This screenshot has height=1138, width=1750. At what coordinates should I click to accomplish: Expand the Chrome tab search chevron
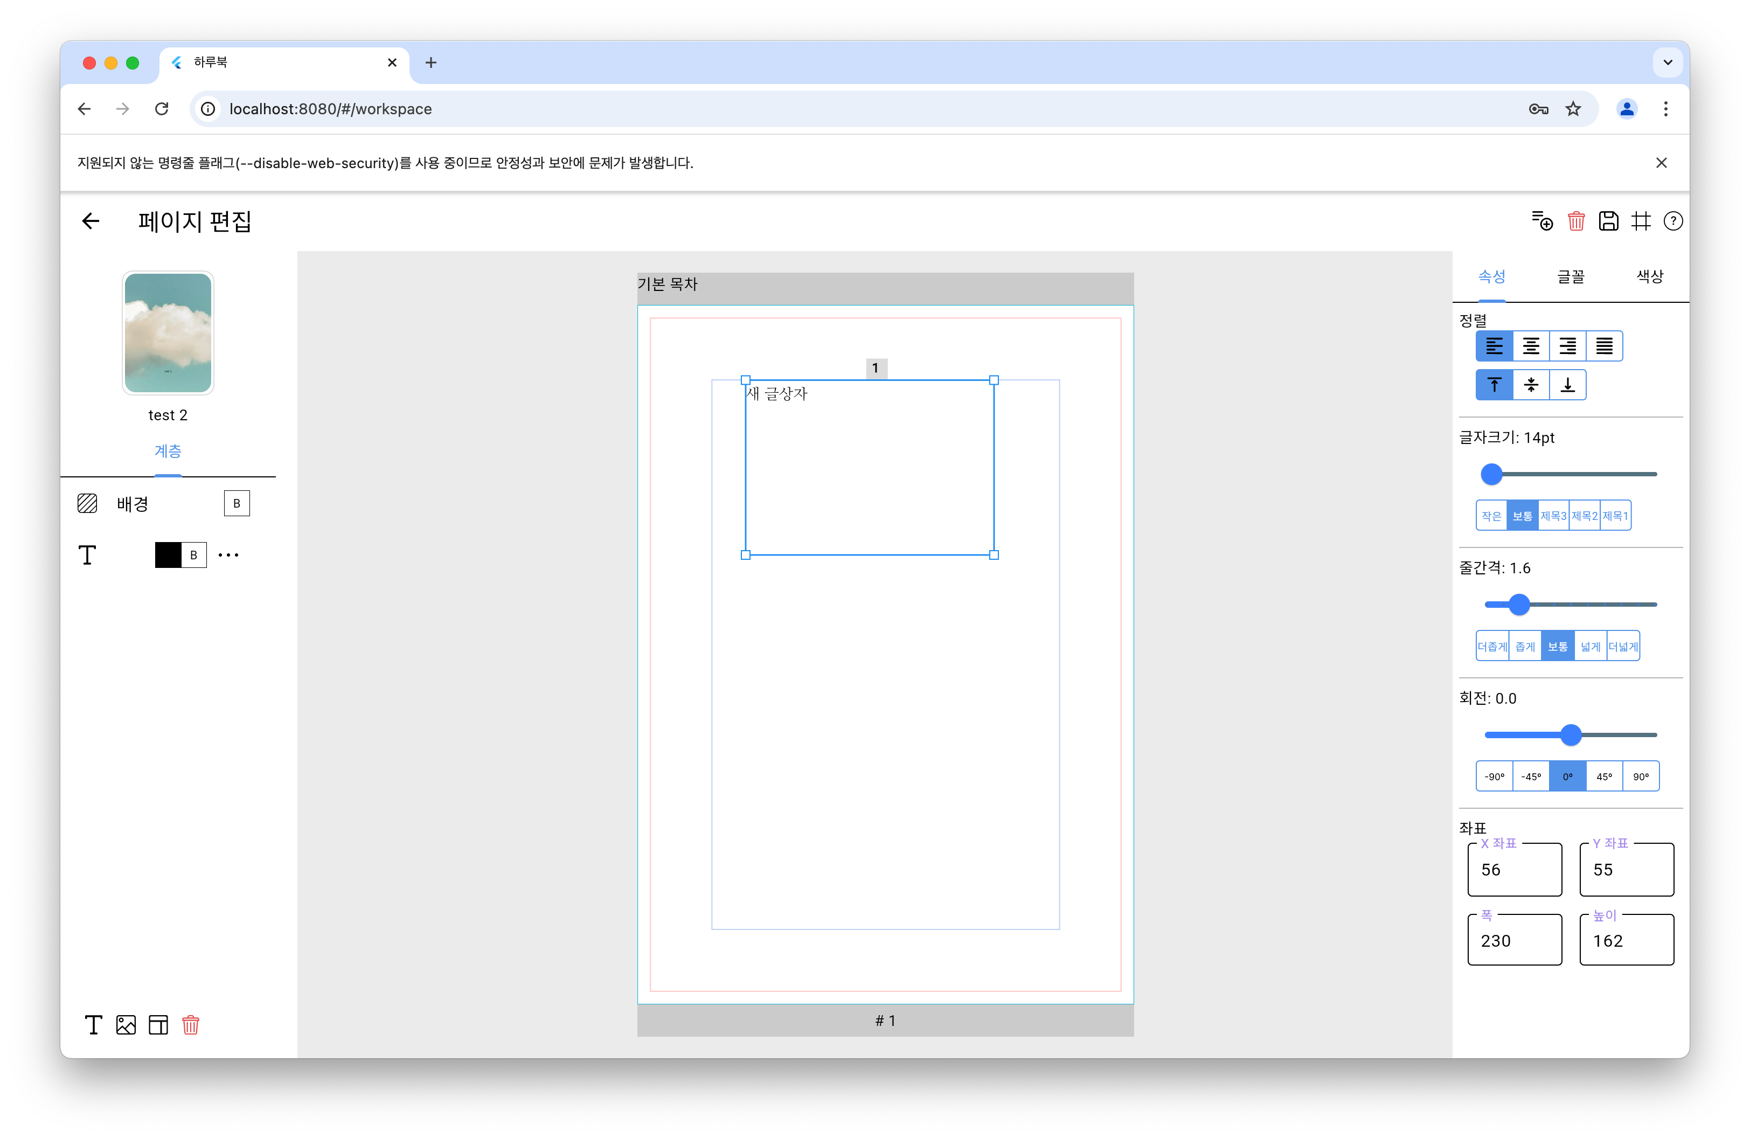1668,63
